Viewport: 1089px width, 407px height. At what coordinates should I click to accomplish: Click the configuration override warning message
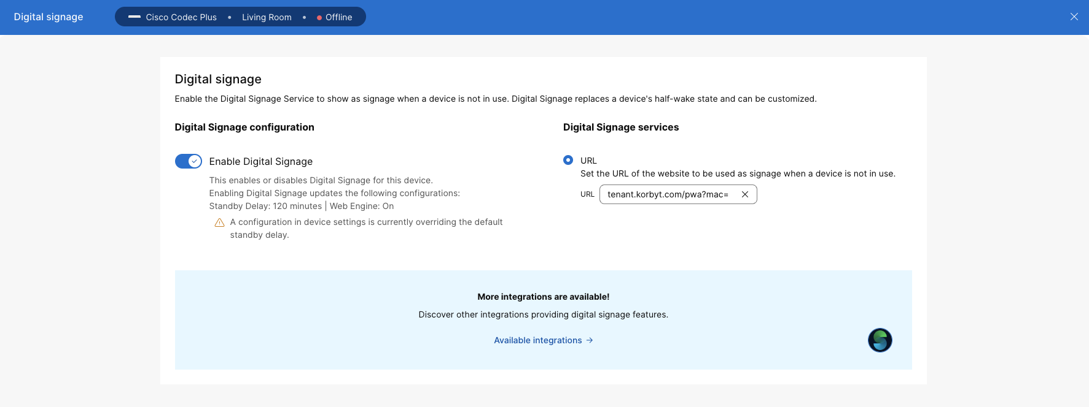point(366,228)
